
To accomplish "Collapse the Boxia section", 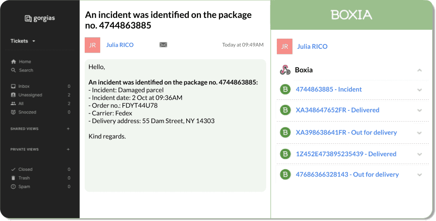I will (420, 70).
